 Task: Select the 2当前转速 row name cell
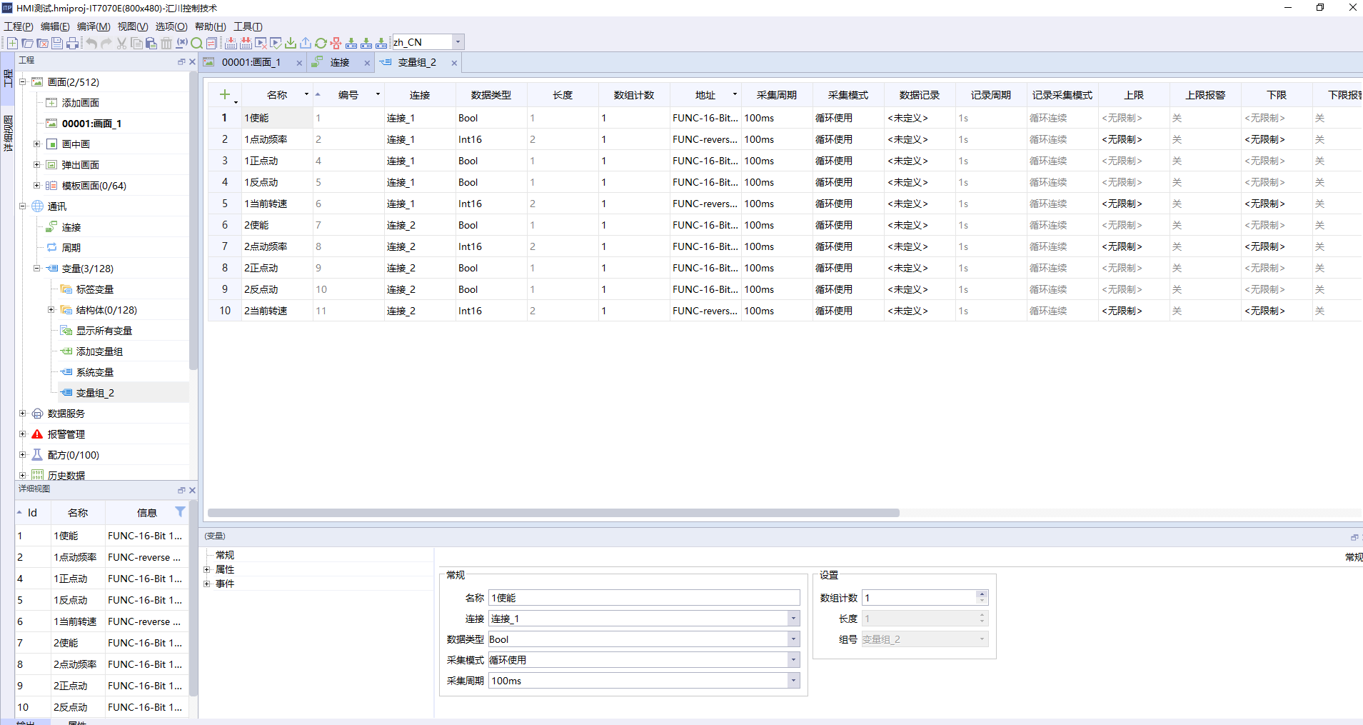click(277, 311)
